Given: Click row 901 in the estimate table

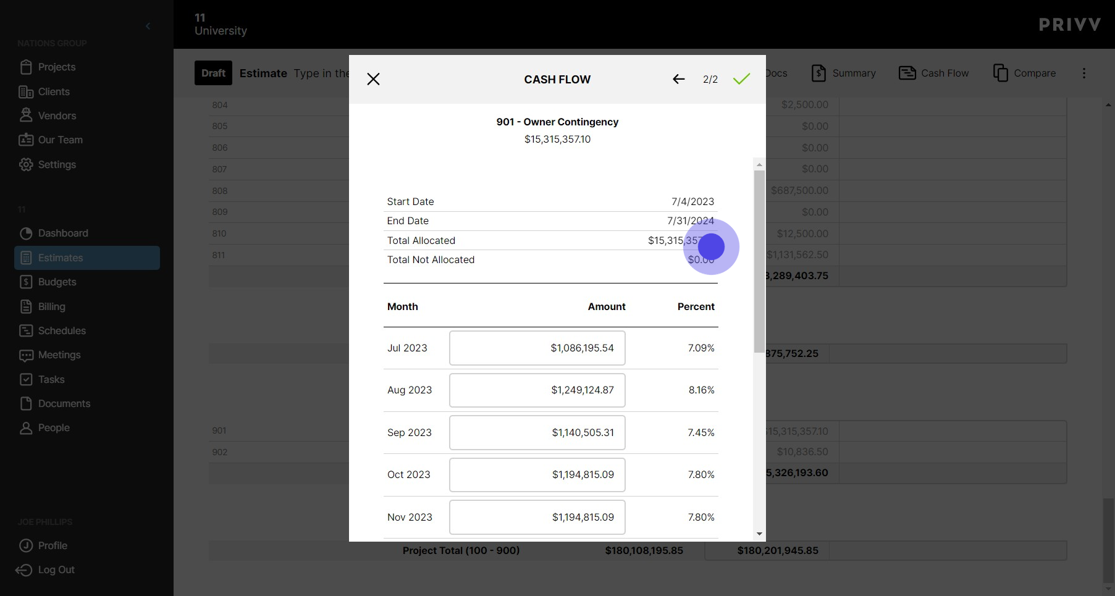Looking at the screenshot, I should click(x=219, y=430).
